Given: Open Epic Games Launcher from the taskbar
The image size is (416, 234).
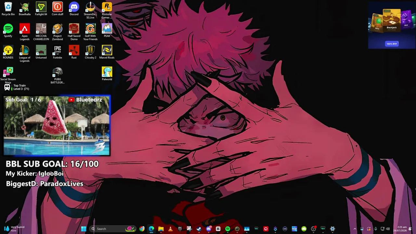Looking at the screenshot, I should [180, 229].
